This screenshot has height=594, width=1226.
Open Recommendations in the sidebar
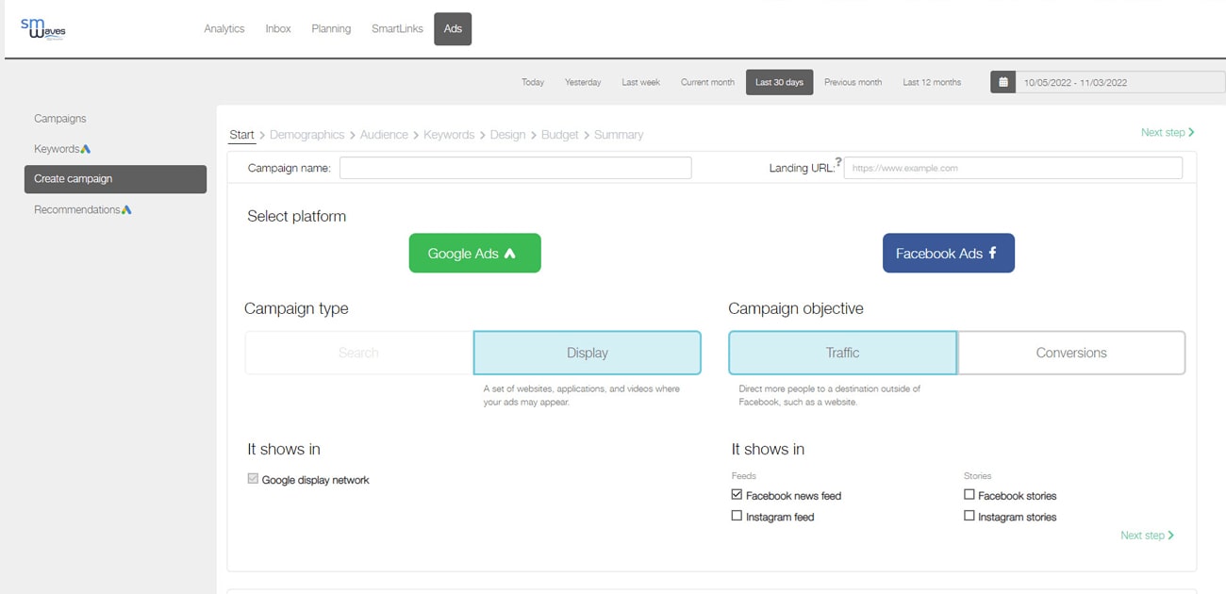(x=77, y=209)
